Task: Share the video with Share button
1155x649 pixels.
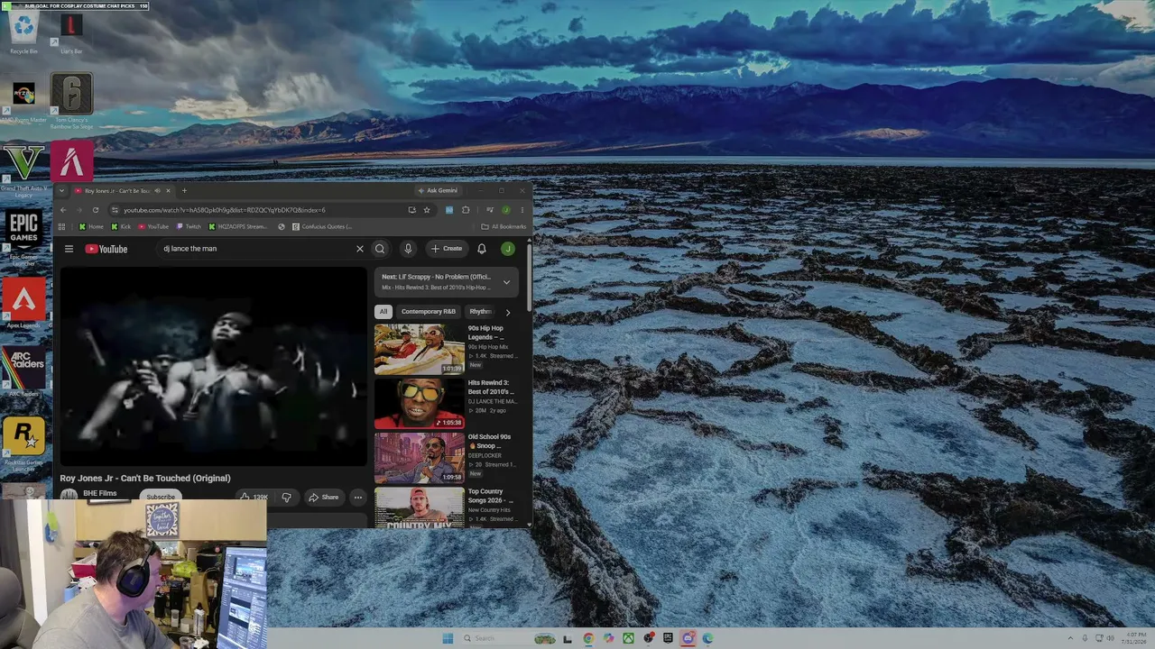Action: click(x=323, y=498)
